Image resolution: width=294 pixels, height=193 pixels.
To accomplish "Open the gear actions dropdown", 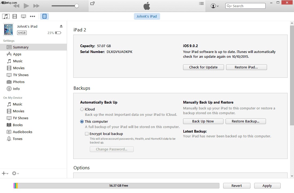I will point(16,173).
